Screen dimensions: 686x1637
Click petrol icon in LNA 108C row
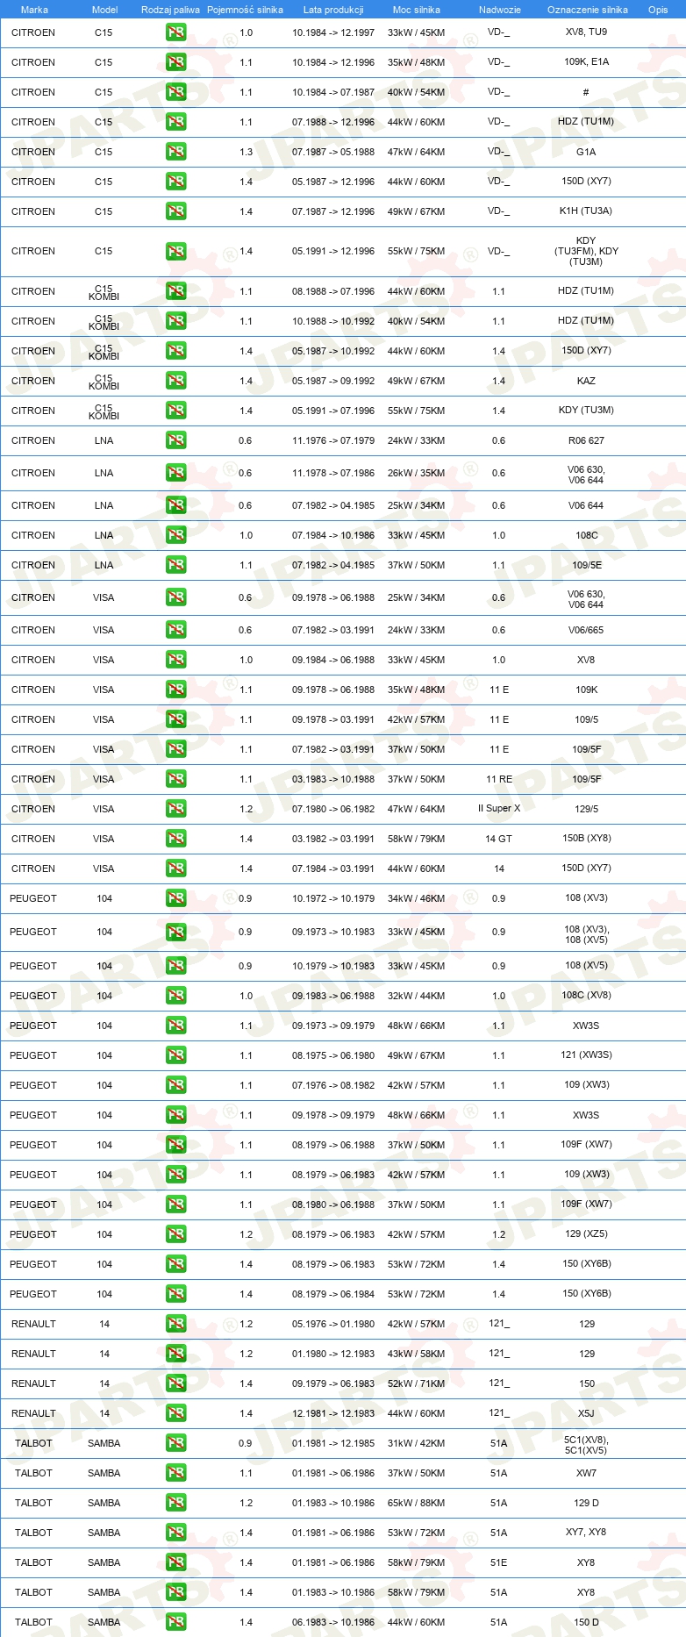click(x=175, y=535)
